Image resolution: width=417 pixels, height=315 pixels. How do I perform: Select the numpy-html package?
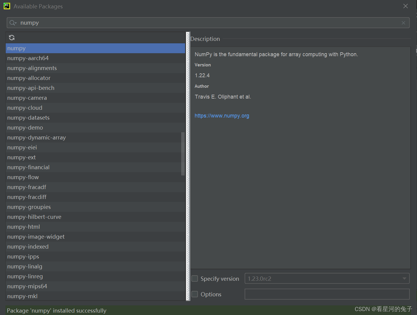[96, 227]
